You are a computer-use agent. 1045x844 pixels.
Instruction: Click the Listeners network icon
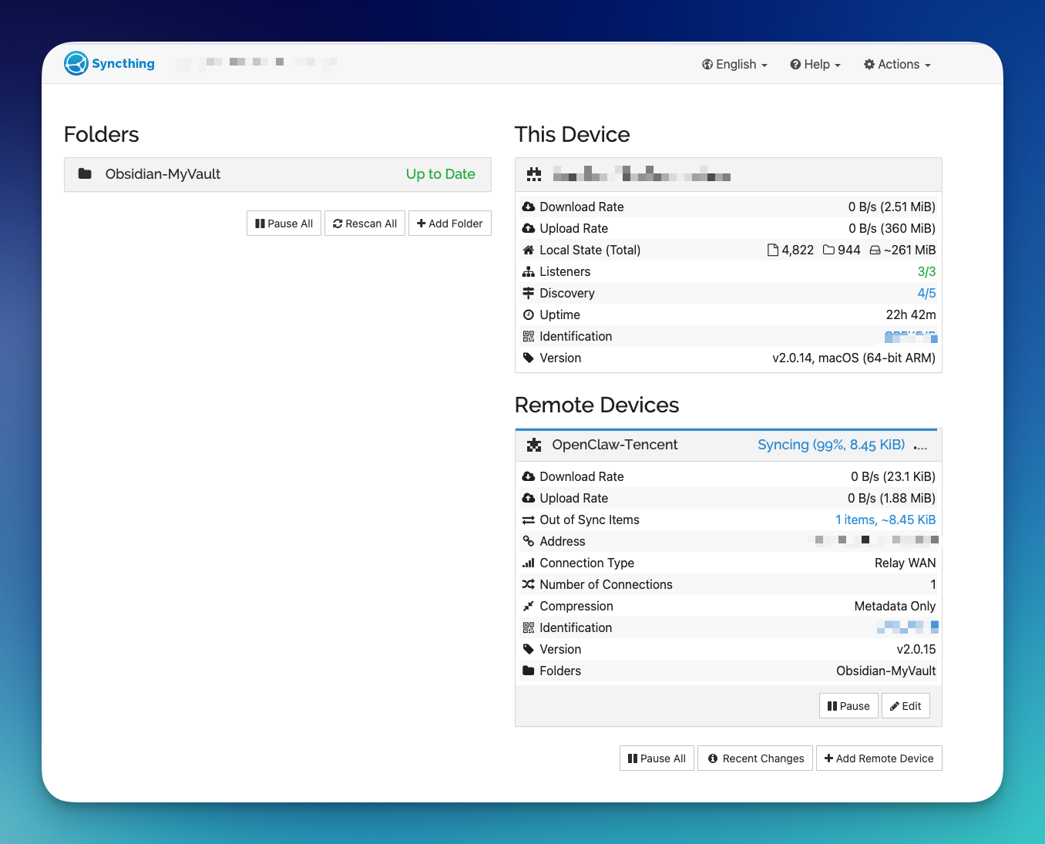click(x=529, y=272)
